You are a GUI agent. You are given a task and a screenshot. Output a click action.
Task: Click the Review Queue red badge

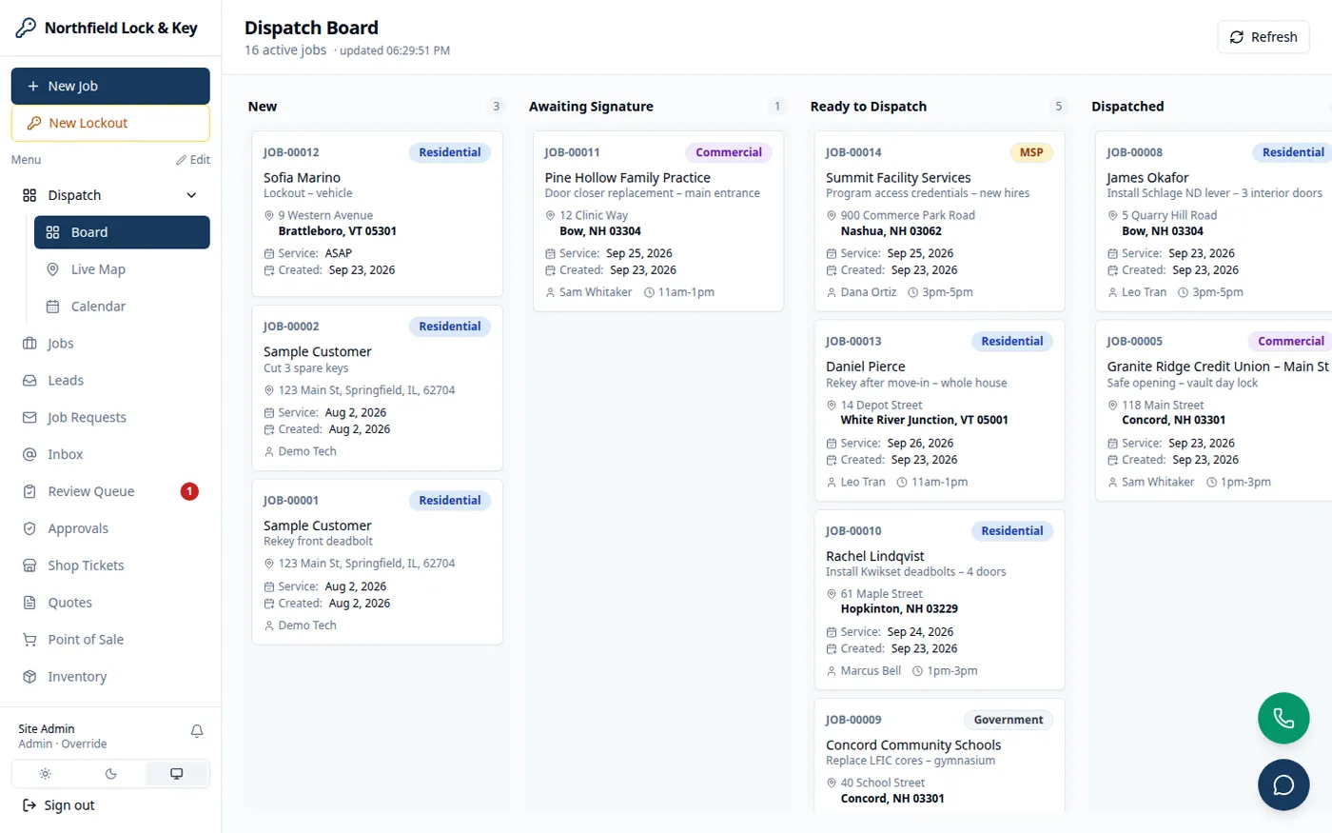pos(189,491)
